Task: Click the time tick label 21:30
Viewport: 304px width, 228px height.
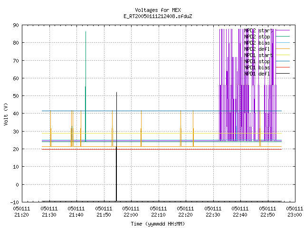Action: (x=49, y=215)
